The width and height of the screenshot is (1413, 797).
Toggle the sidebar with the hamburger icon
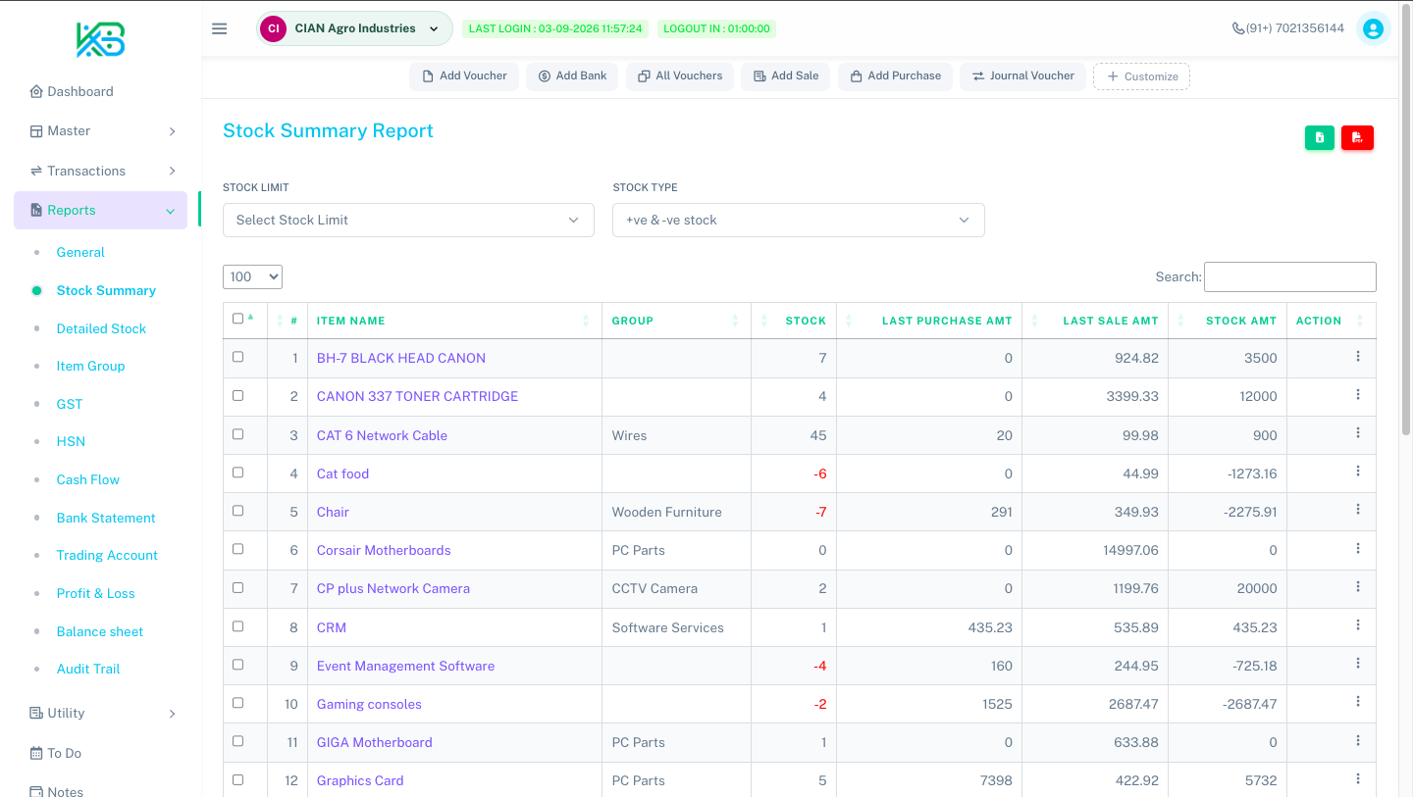(x=220, y=28)
